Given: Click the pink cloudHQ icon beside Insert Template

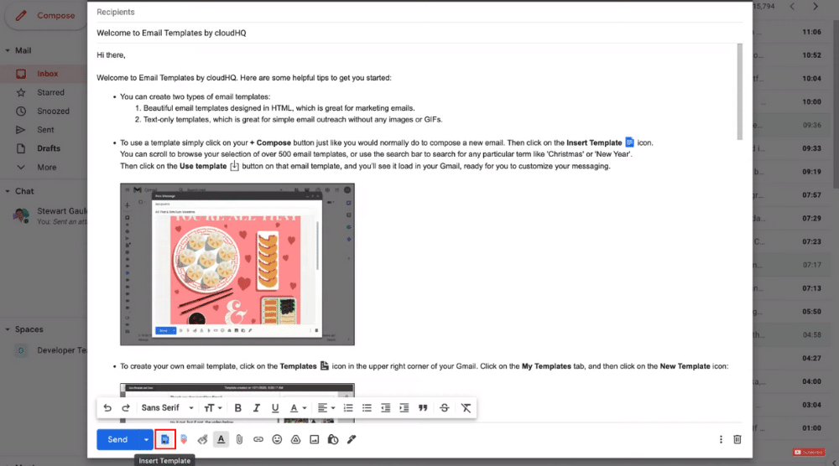Looking at the screenshot, I should [184, 439].
